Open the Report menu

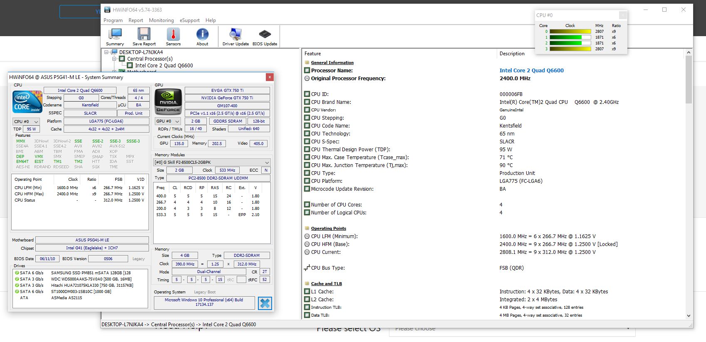(136, 20)
